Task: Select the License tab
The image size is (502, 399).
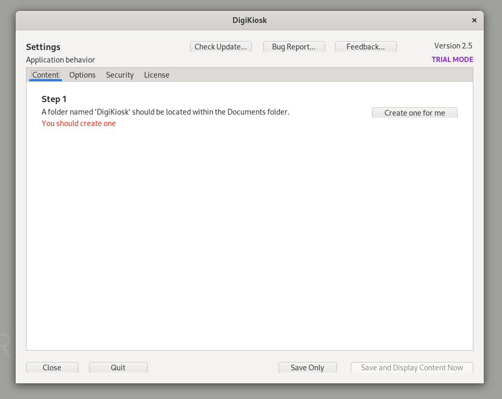Action: coord(157,75)
